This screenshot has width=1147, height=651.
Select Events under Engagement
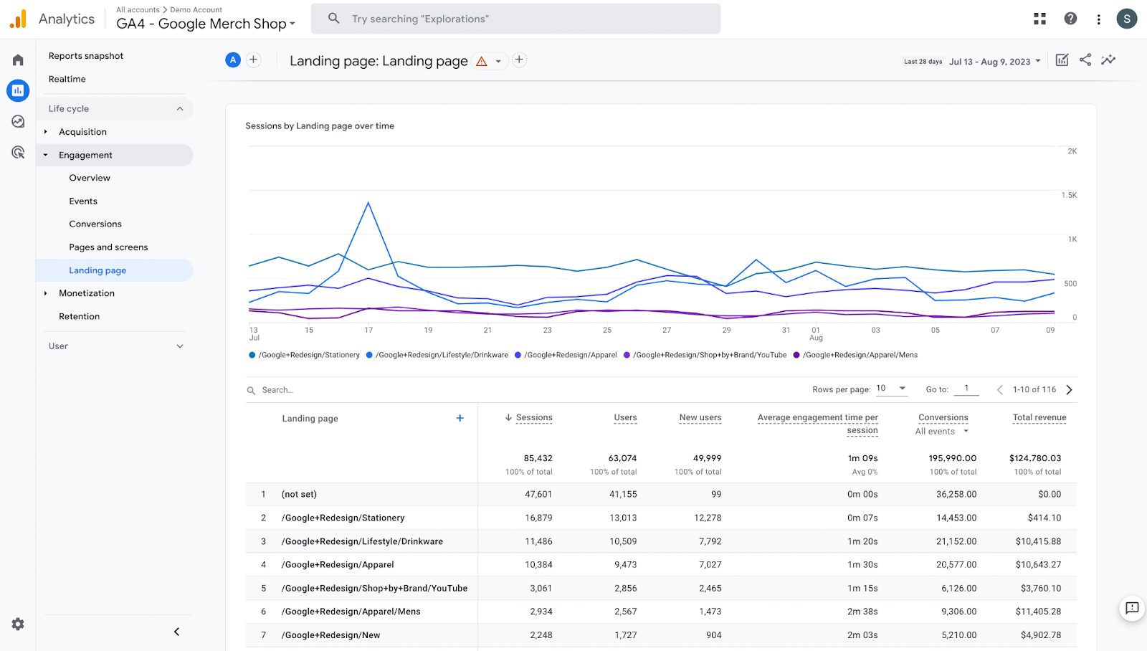(x=82, y=201)
